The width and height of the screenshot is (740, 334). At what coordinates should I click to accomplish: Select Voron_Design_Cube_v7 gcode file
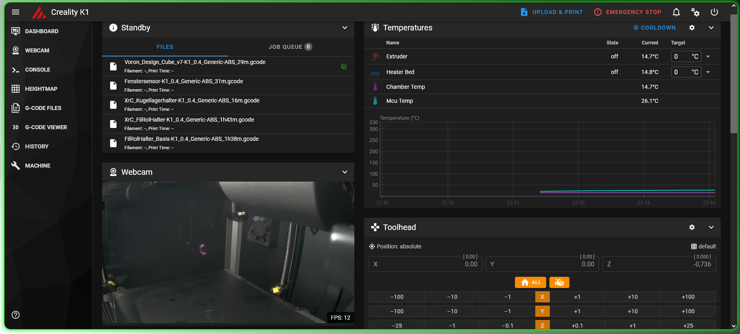click(x=228, y=66)
